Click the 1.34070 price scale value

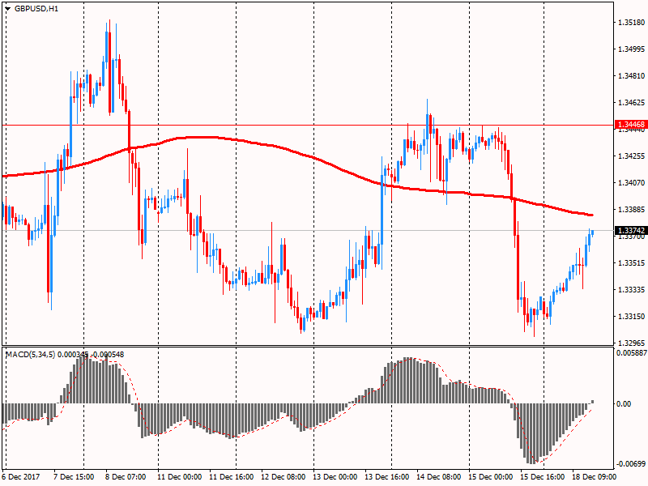pyautogui.click(x=632, y=183)
